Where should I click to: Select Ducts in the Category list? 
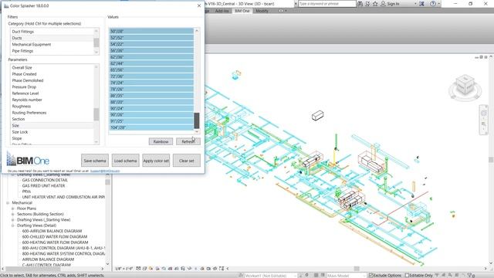(x=52, y=38)
